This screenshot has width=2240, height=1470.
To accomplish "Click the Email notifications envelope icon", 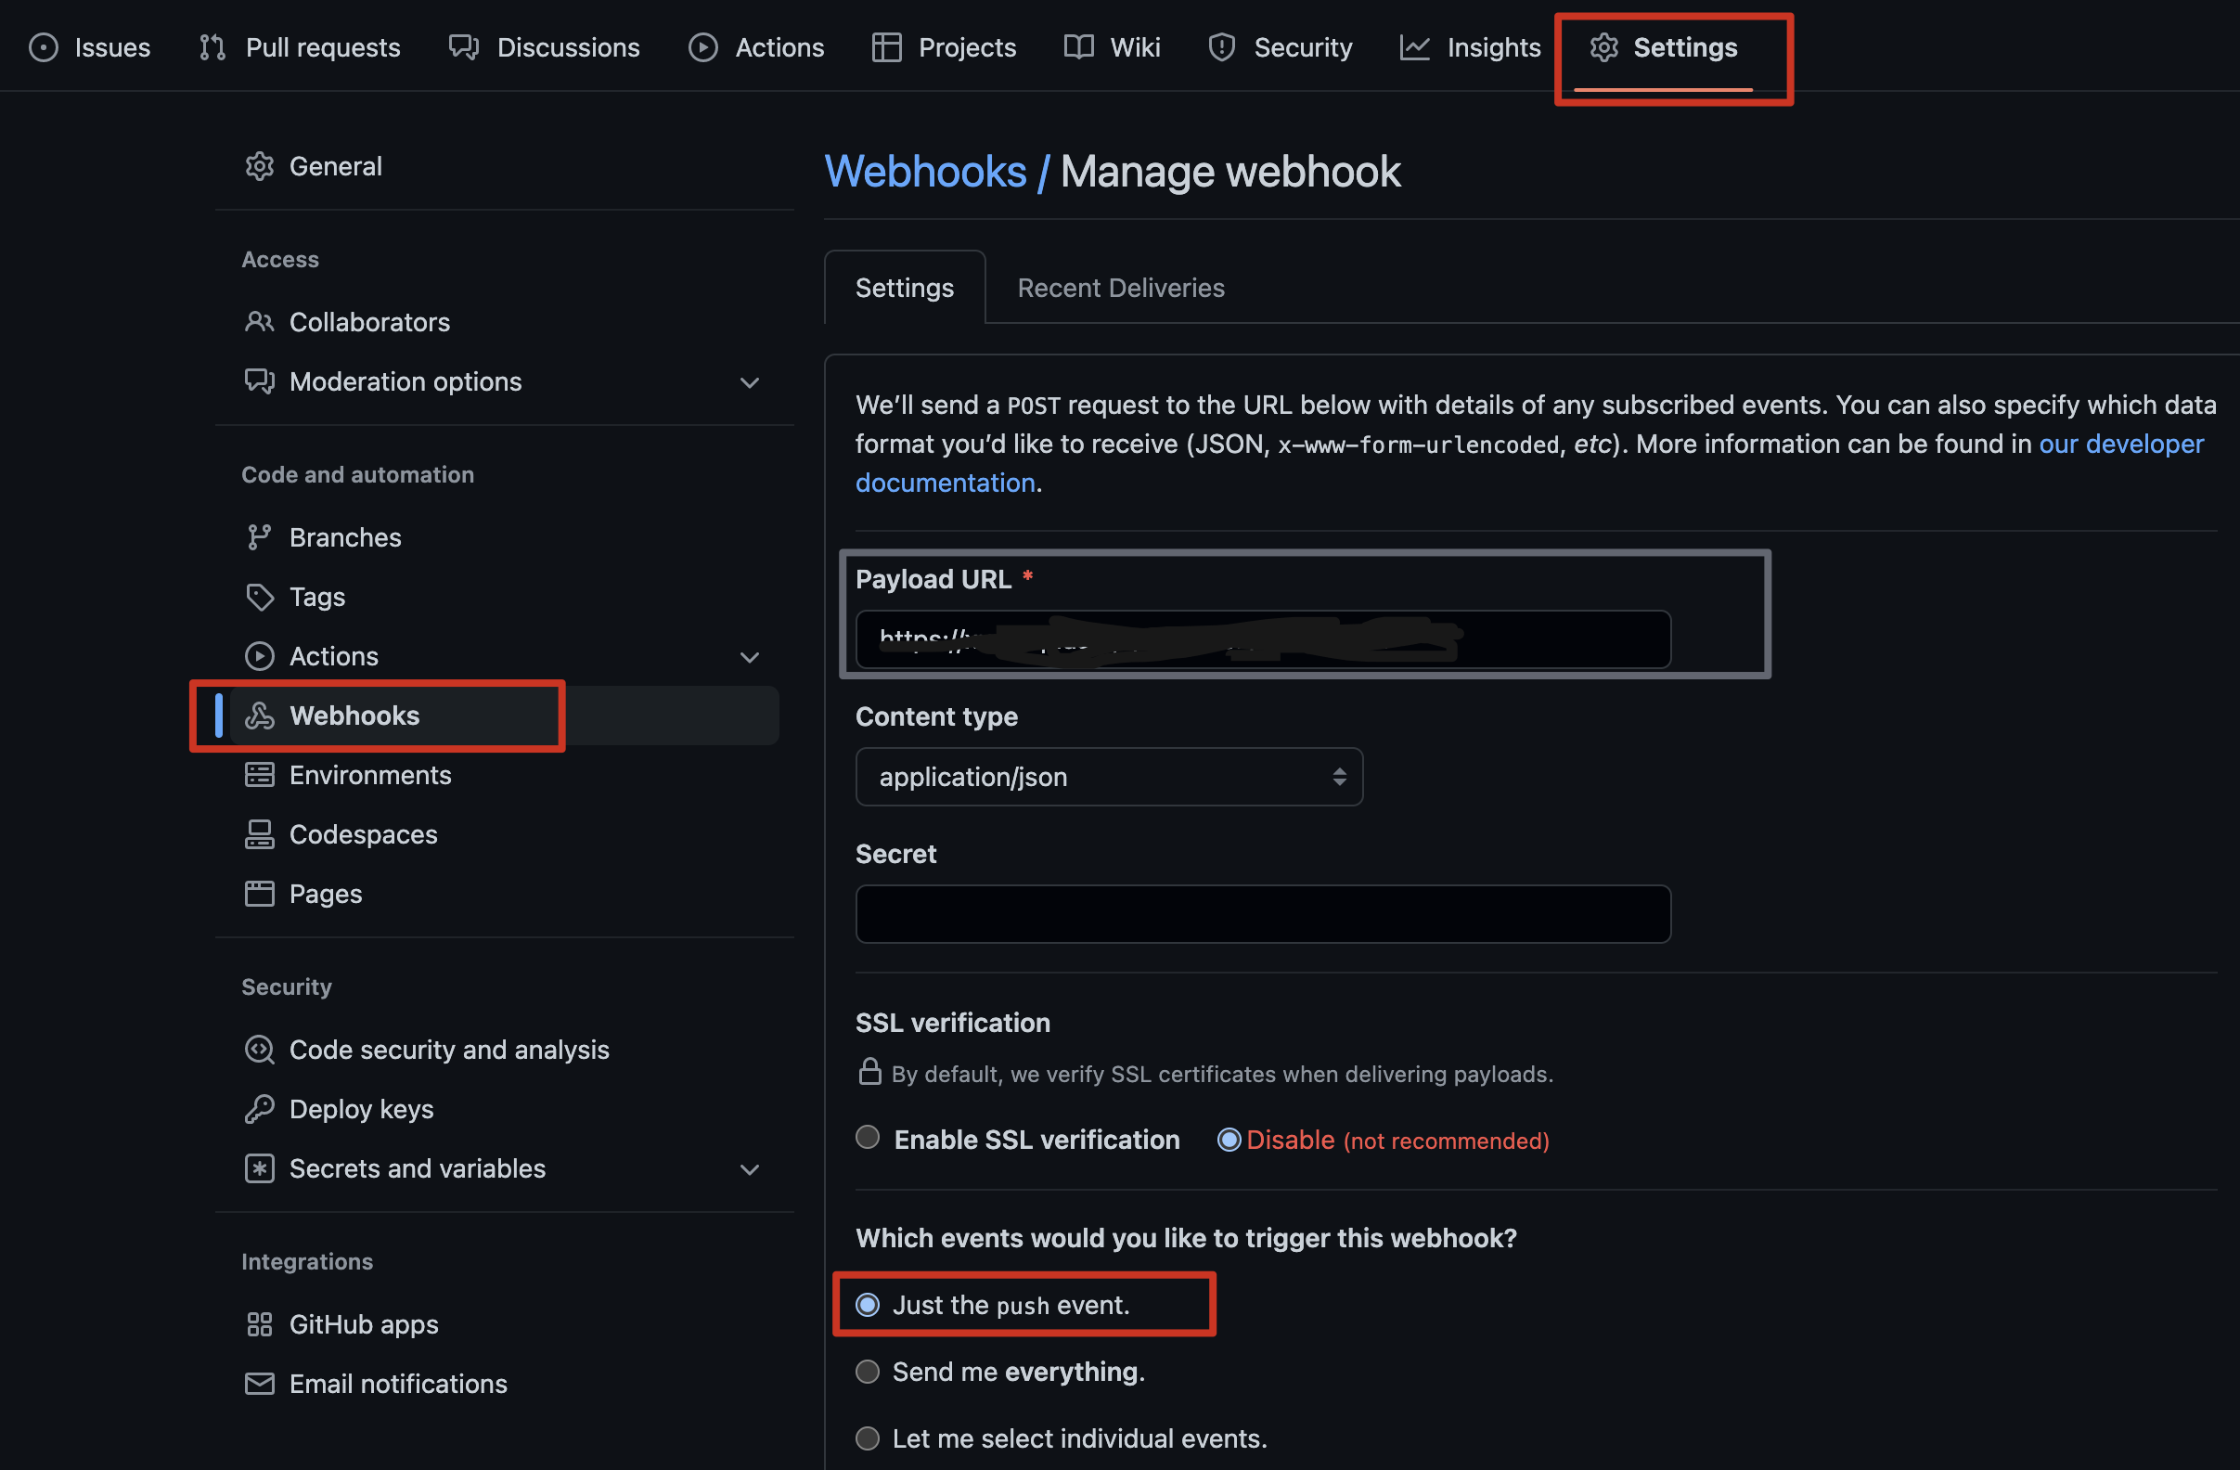I will click(260, 1384).
